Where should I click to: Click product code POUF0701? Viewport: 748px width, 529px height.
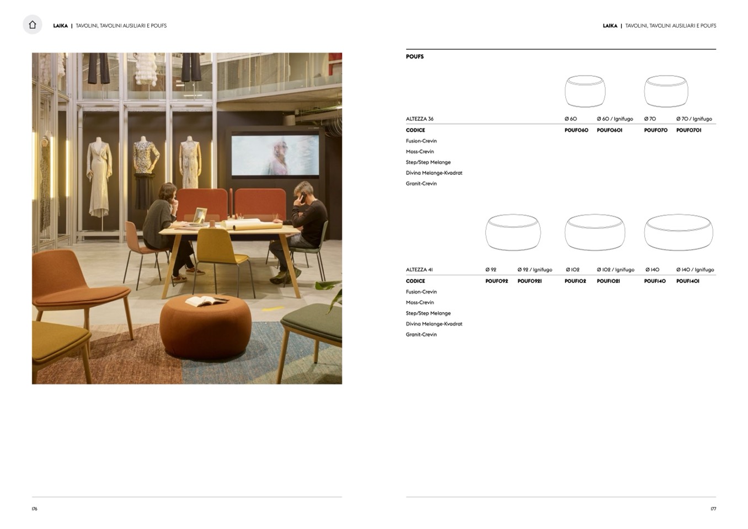coord(688,130)
